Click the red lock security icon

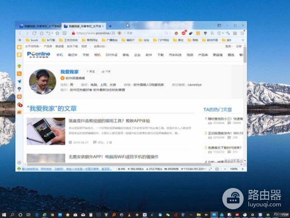pyautogui.click(x=73, y=33)
